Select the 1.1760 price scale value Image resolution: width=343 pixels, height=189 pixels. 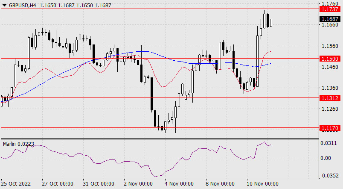pyautogui.click(x=330, y=4)
